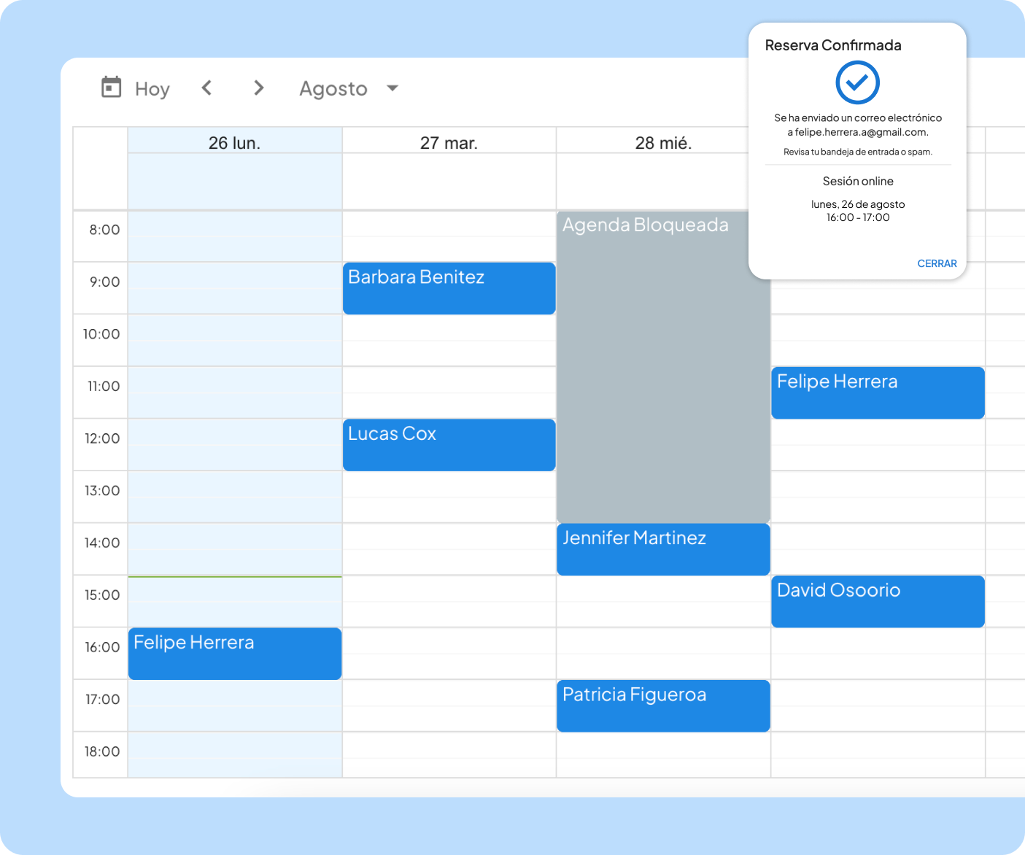Open the David Osoorio booking
Image resolution: width=1025 pixels, height=855 pixels.
pos(877,601)
